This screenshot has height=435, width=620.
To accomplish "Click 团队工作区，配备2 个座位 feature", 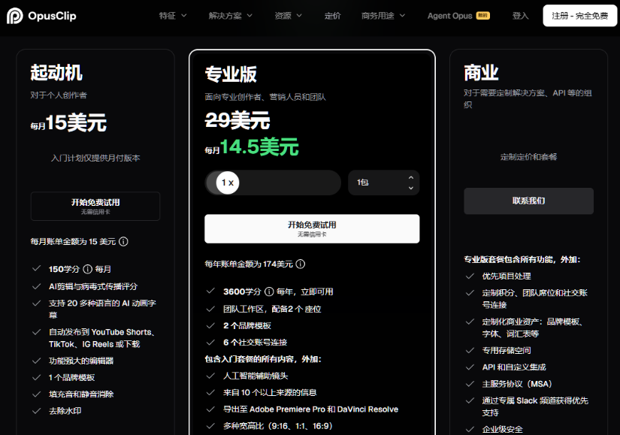I will pos(272,310).
